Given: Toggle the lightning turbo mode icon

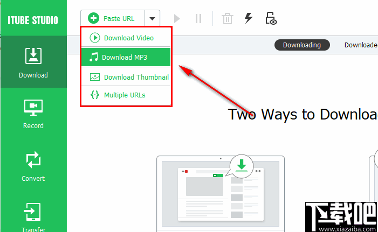Looking at the screenshot, I should click(x=249, y=18).
